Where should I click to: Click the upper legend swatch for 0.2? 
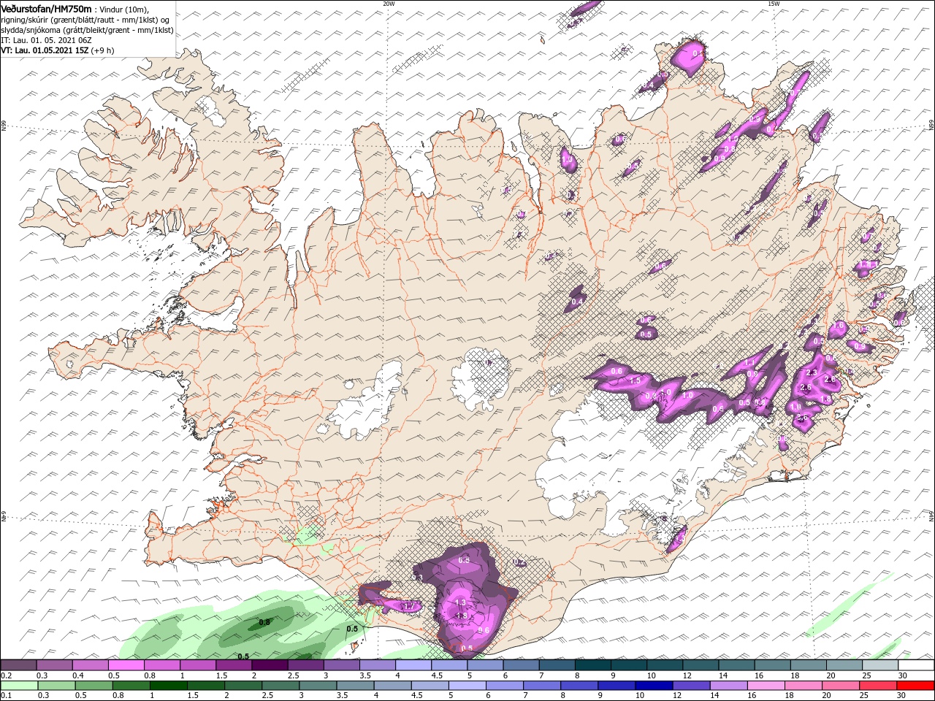[x=18, y=665]
